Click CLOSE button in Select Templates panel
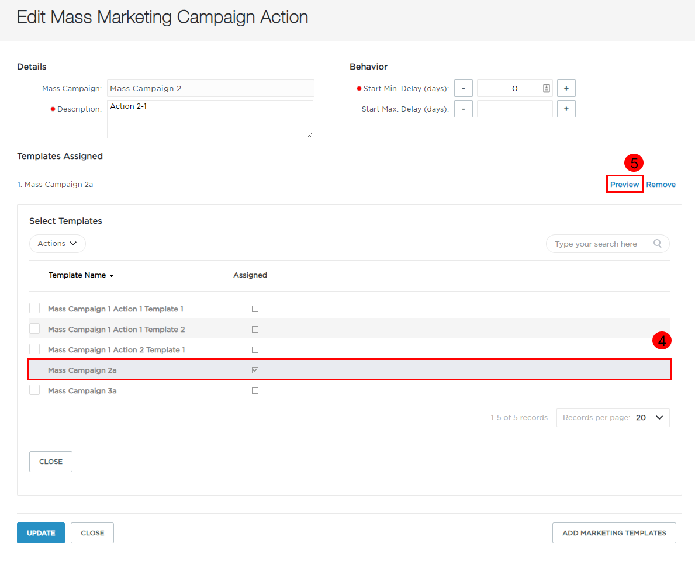This screenshot has height=561, width=695. (50, 461)
